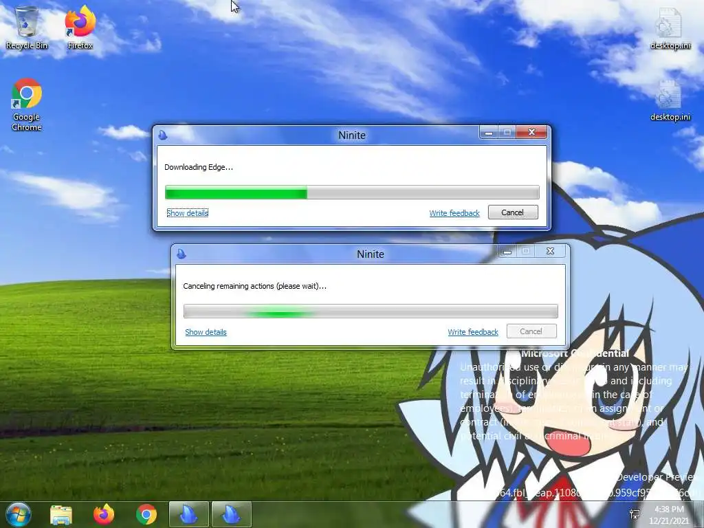Switch to the second Ninite taskbar button
The image size is (704, 528).
click(231, 514)
